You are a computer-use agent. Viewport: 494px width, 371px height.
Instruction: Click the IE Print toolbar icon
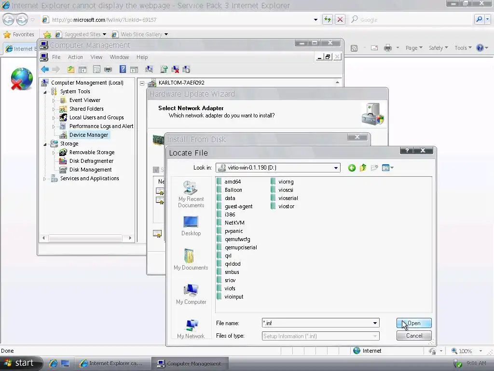(x=388, y=48)
